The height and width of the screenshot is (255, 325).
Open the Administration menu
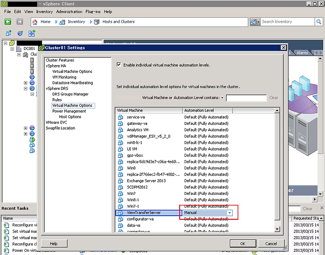(x=69, y=12)
